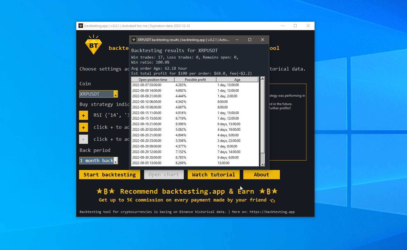Click the '6 days, 6:00:00' age cell
407x250 pixels.
(x=228, y=157)
